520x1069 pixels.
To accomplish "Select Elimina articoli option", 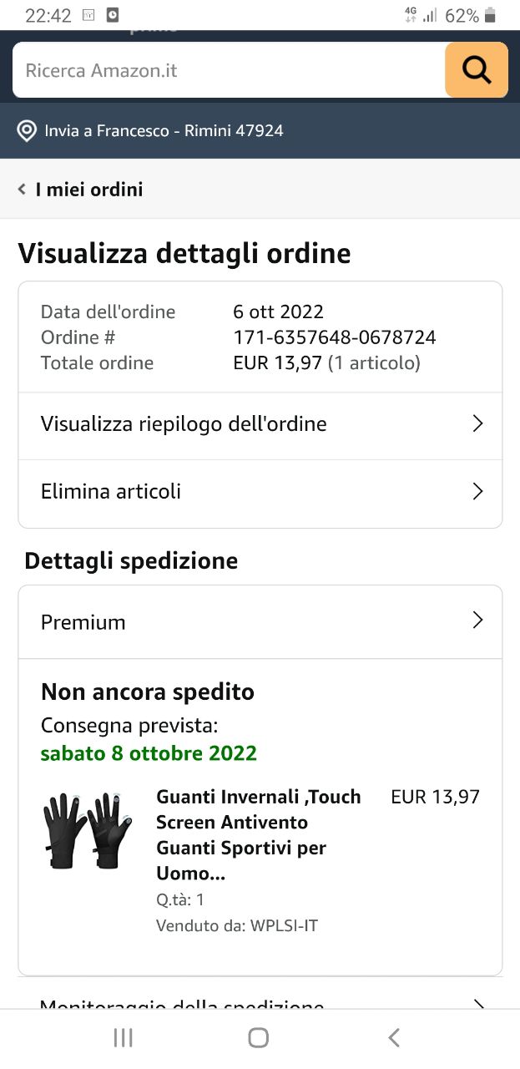I will (x=260, y=492).
